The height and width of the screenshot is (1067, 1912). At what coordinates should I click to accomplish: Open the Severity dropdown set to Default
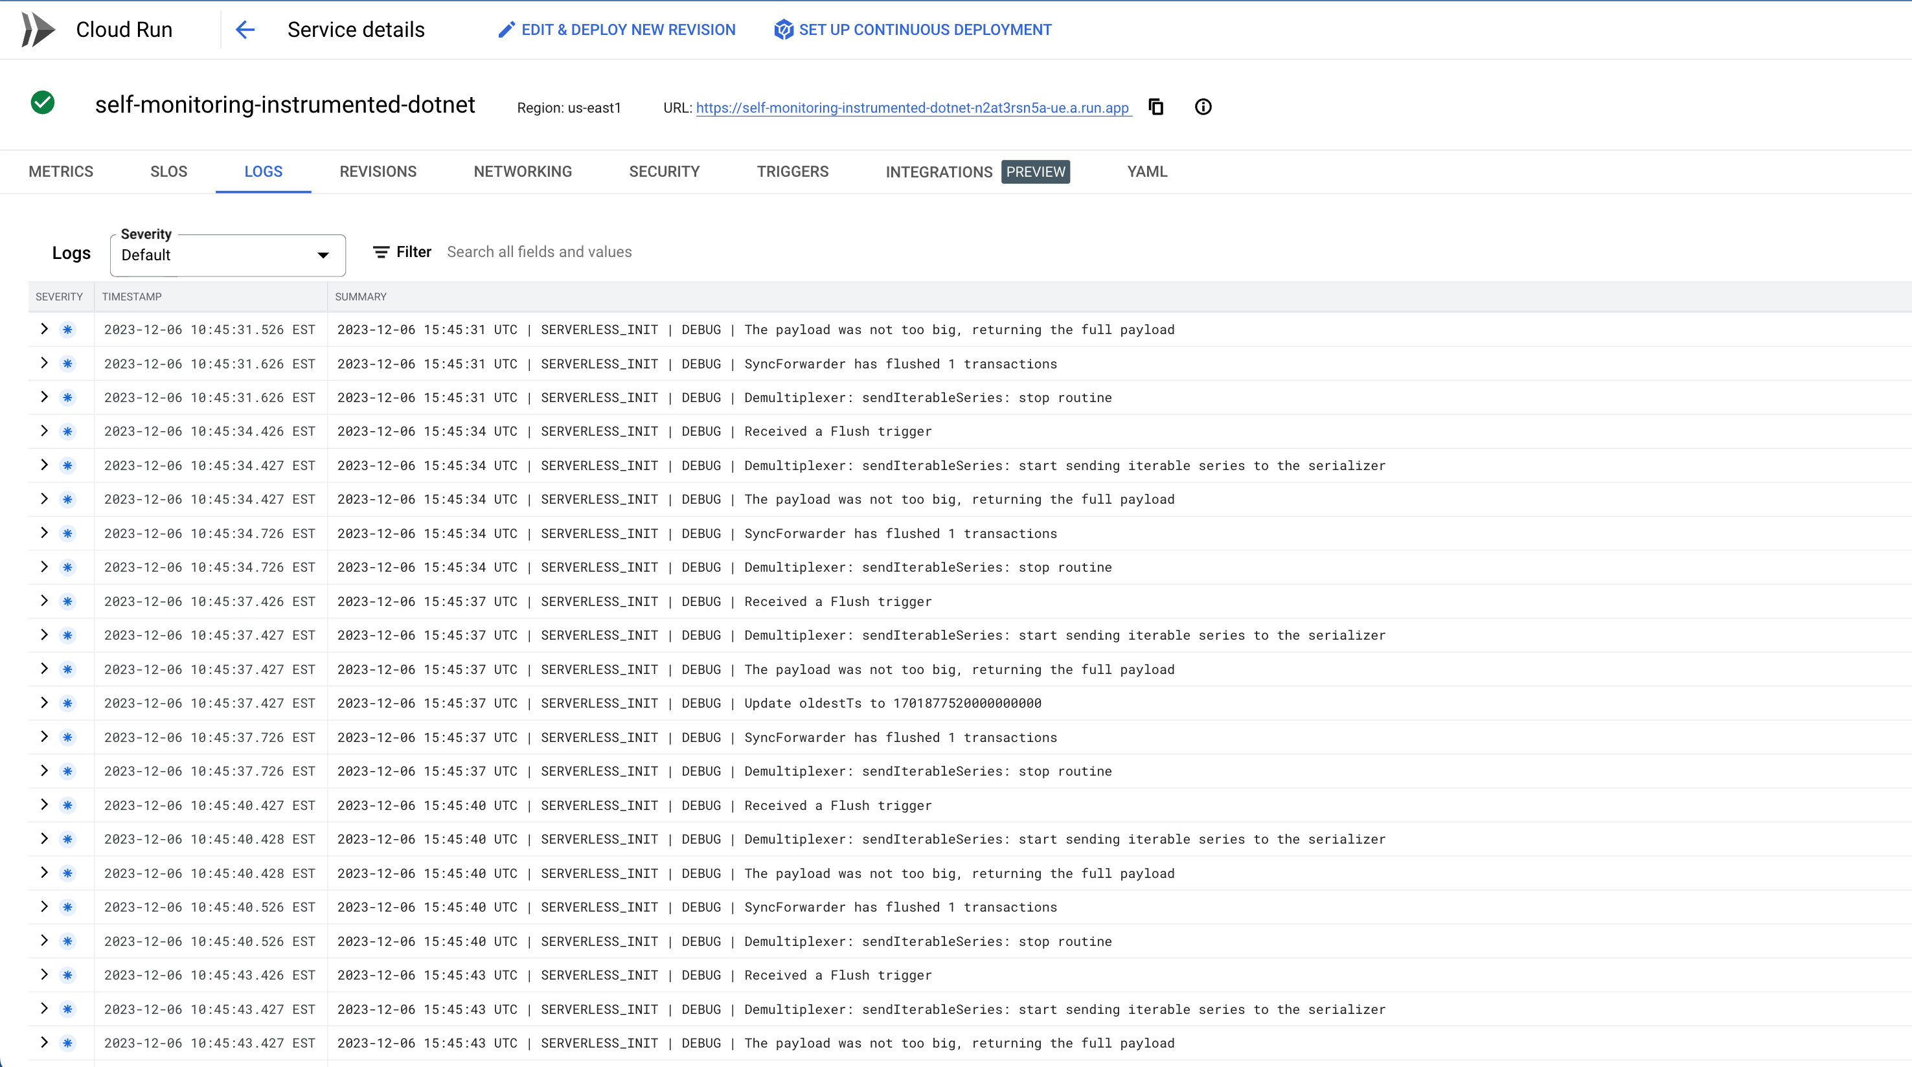click(x=227, y=255)
